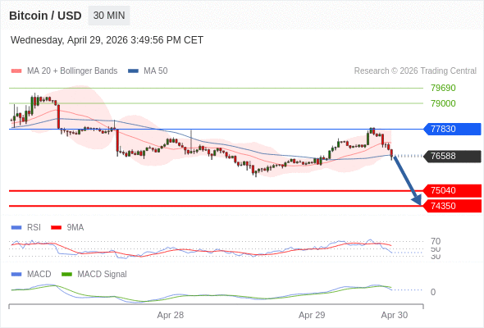Click the 79000 resistance level label
The width and height of the screenshot is (484, 328).
443,103
